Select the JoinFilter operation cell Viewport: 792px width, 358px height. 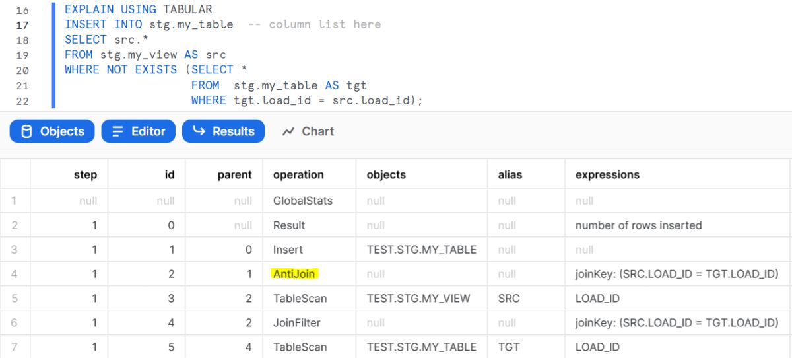(x=298, y=323)
